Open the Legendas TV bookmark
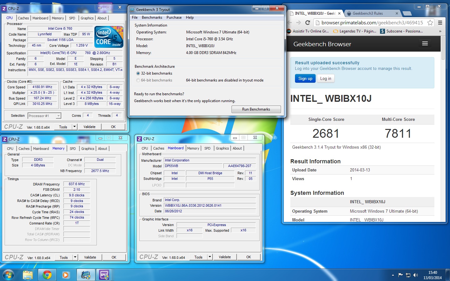 tap(355, 31)
